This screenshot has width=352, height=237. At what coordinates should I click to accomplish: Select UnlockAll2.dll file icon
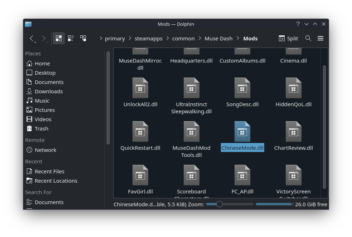pyautogui.click(x=140, y=88)
